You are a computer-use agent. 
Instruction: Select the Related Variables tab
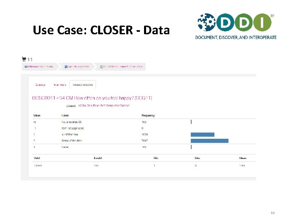tap(83, 85)
